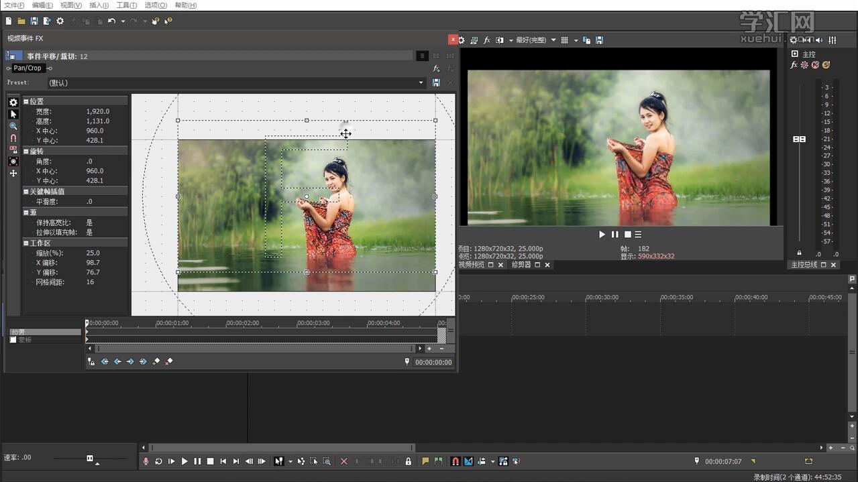Click the plug-in chain fx add icon
Image resolution: width=858 pixels, height=482 pixels.
click(436, 68)
